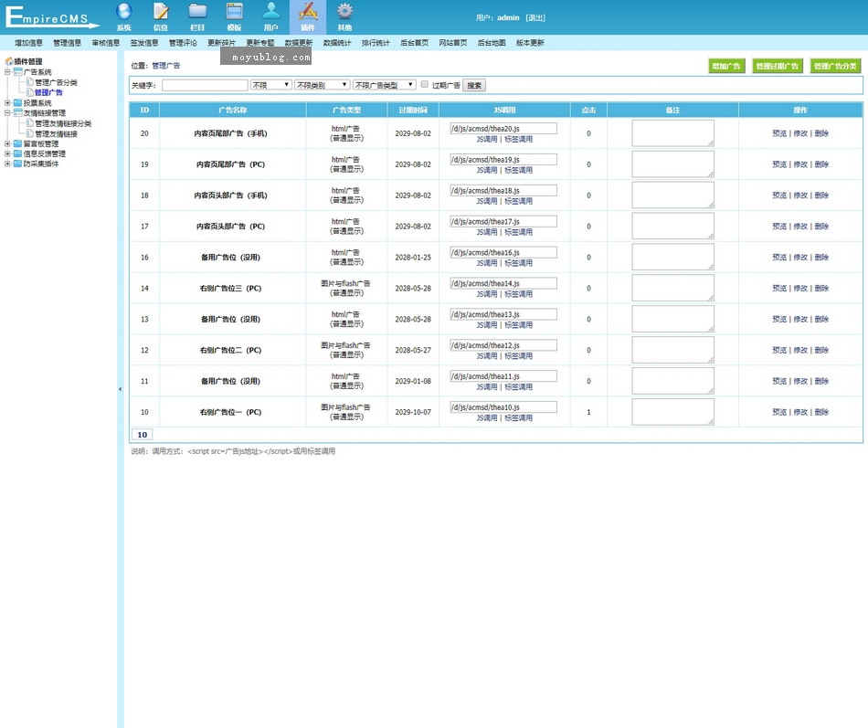Click 修改 for ad ID 10
868x728 pixels.
(800, 413)
